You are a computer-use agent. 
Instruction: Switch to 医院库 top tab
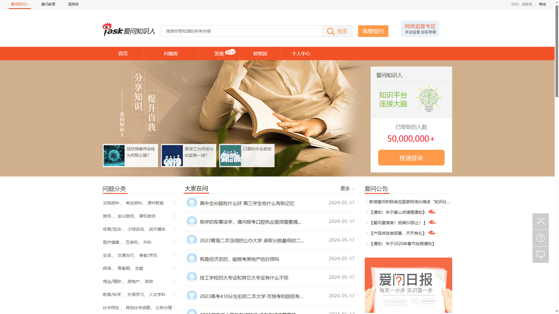tap(73, 4)
